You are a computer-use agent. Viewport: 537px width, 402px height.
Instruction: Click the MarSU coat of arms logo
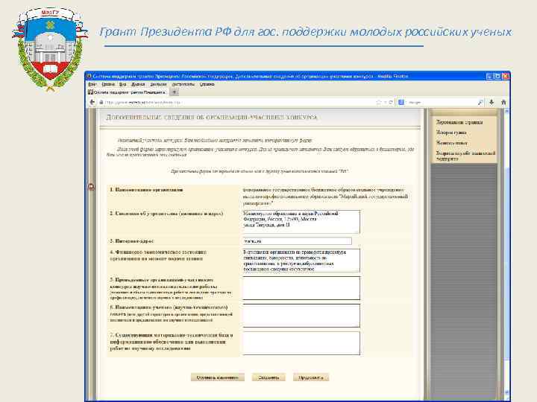click(50, 49)
